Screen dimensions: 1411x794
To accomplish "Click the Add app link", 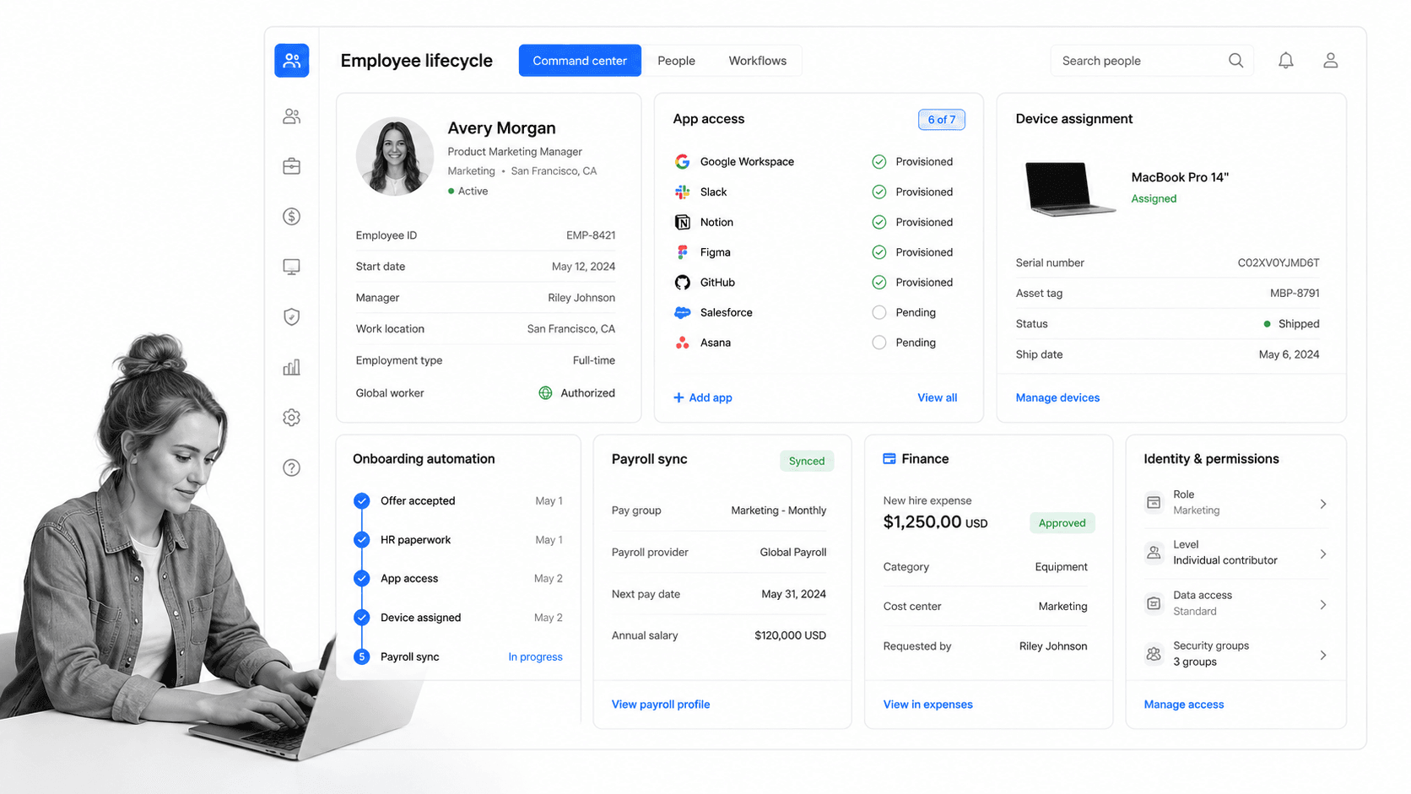I will point(702,397).
